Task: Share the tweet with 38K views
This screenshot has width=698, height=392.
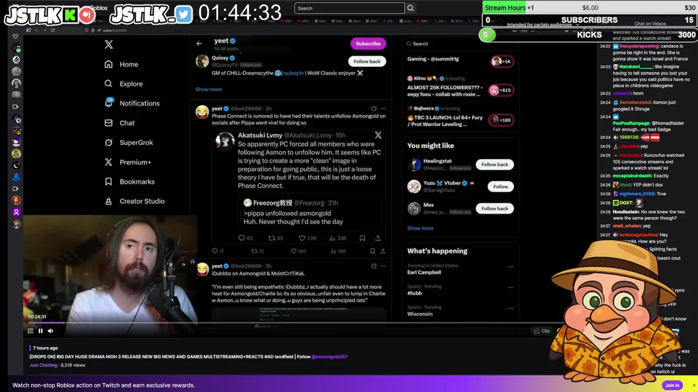Action: point(383,251)
